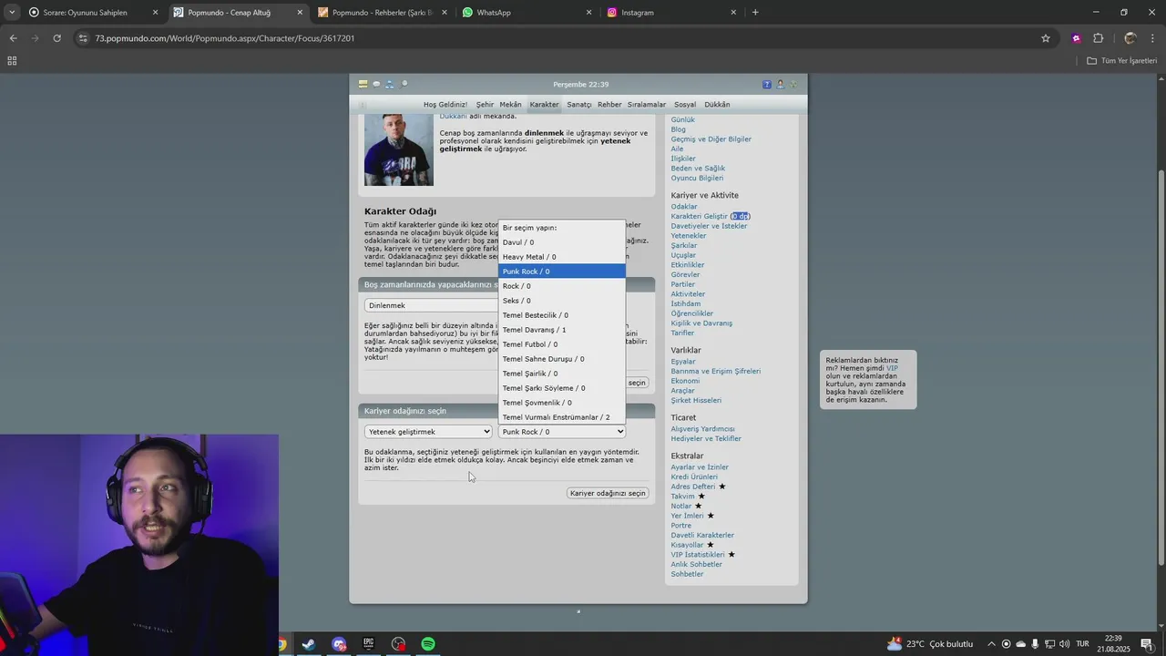The image size is (1166, 656).
Task: Open Chrome three-dot menu
Action: [x=1151, y=38]
